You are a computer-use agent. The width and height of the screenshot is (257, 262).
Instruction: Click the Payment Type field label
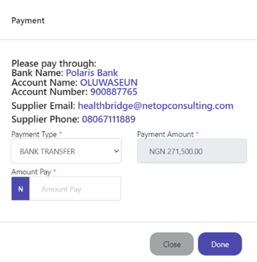(34, 134)
